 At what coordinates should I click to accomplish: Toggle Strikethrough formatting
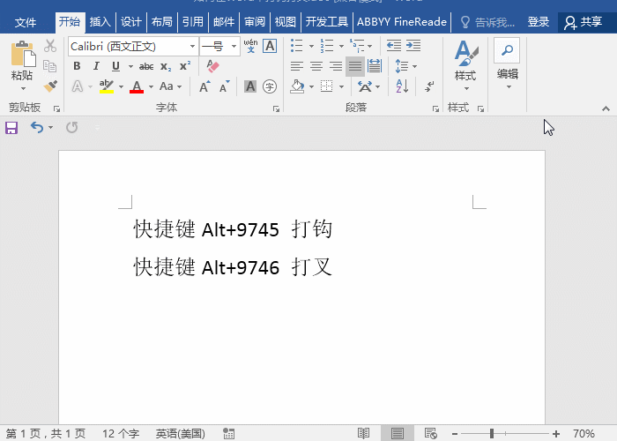pyautogui.click(x=146, y=67)
